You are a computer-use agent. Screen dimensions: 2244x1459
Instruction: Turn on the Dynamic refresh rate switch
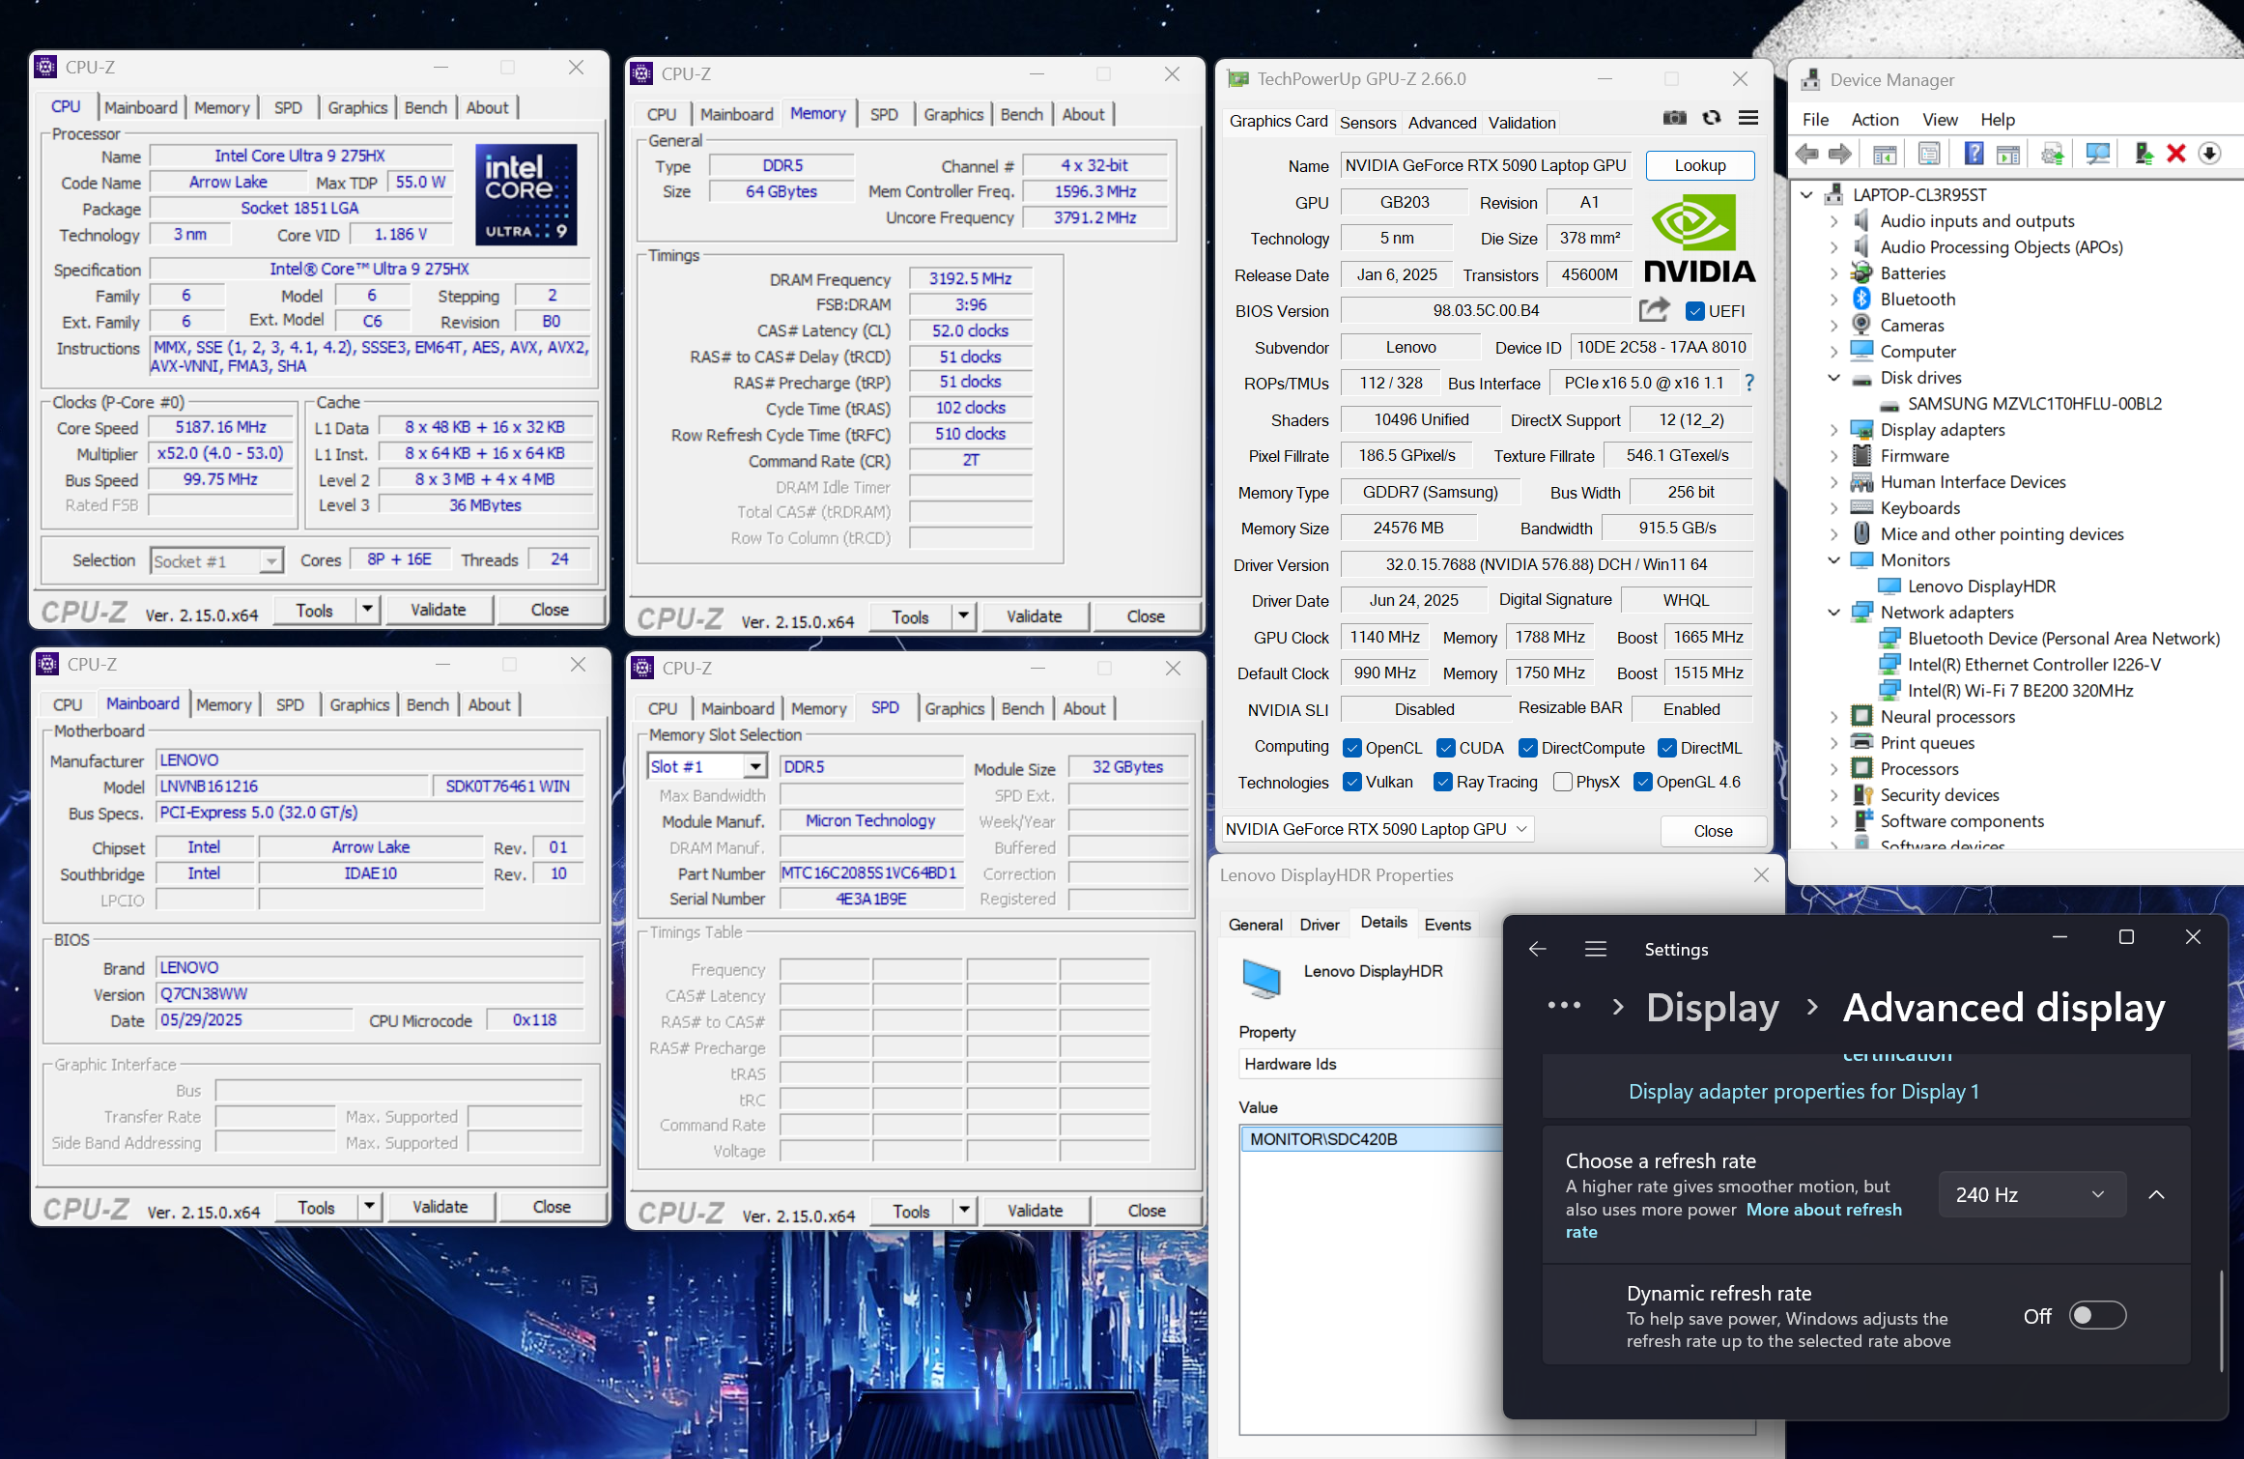(2097, 1315)
